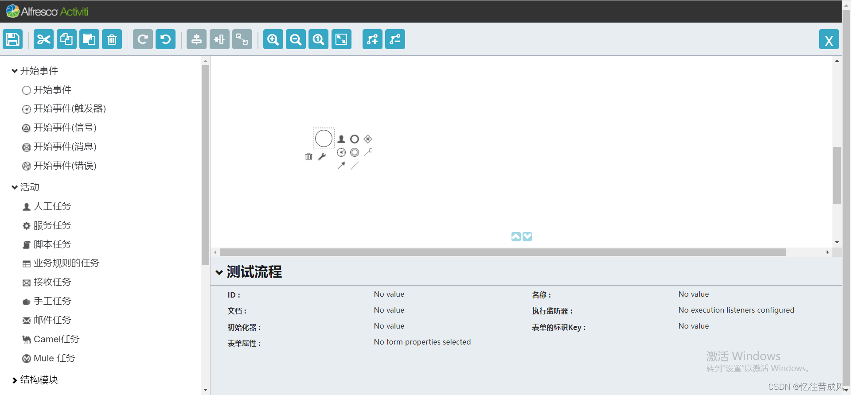Click the canvas horizontal scrollbar
Screen dimensions: 851x395
pyautogui.click(x=503, y=252)
